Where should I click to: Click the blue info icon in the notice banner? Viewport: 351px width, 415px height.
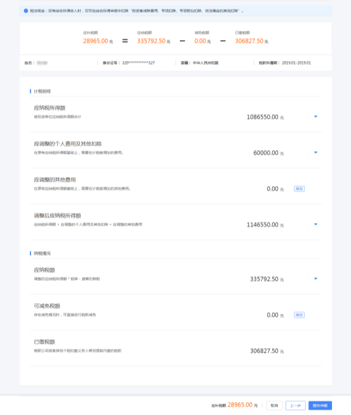pyautogui.click(x=25, y=11)
